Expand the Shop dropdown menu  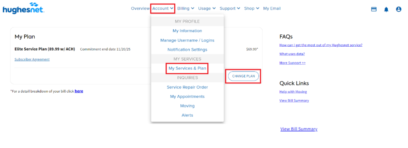tap(252, 8)
